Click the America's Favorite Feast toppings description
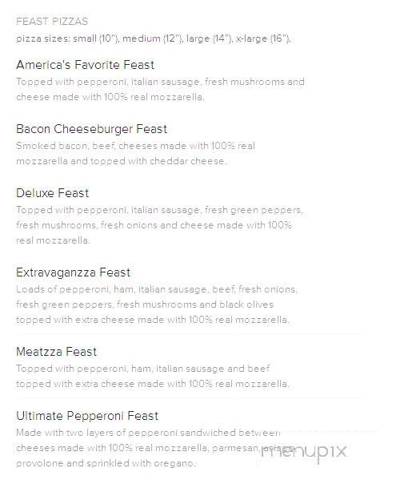Screen dimensions: 400x484 (x=160, y=89)
